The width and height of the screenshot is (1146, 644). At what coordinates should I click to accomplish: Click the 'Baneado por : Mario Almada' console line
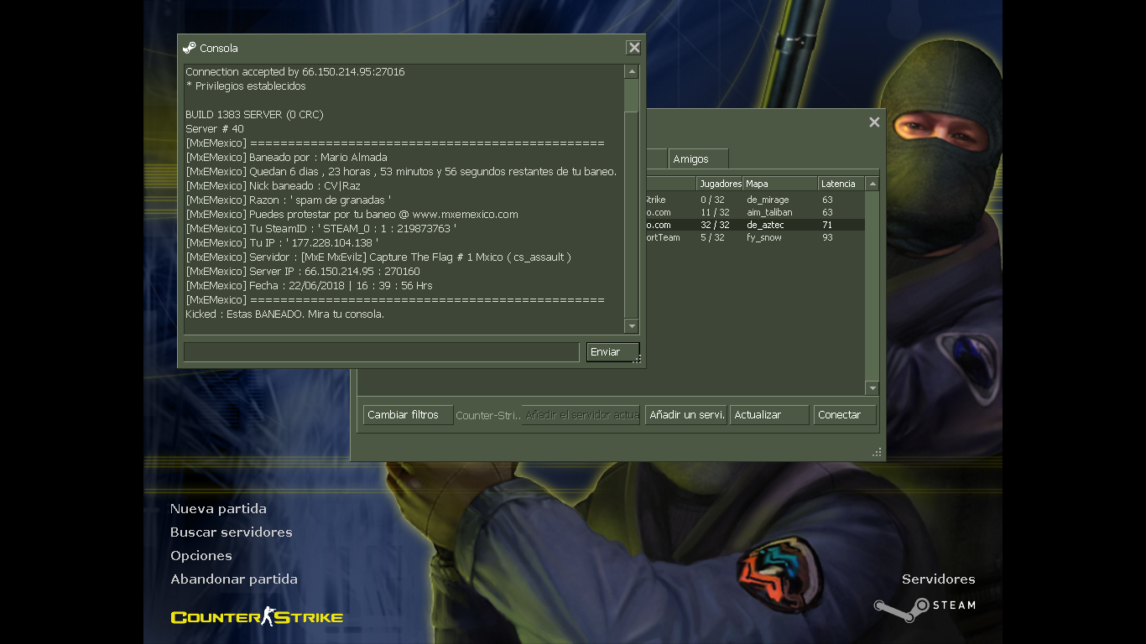coord(286,158)
